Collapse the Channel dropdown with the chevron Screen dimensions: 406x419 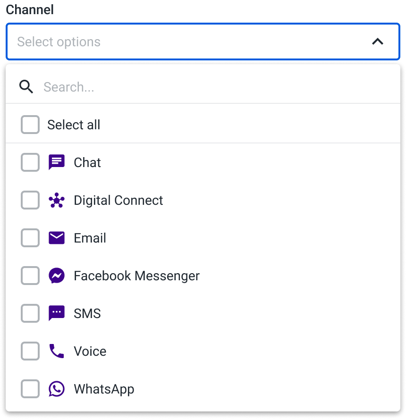pos(378,42)
